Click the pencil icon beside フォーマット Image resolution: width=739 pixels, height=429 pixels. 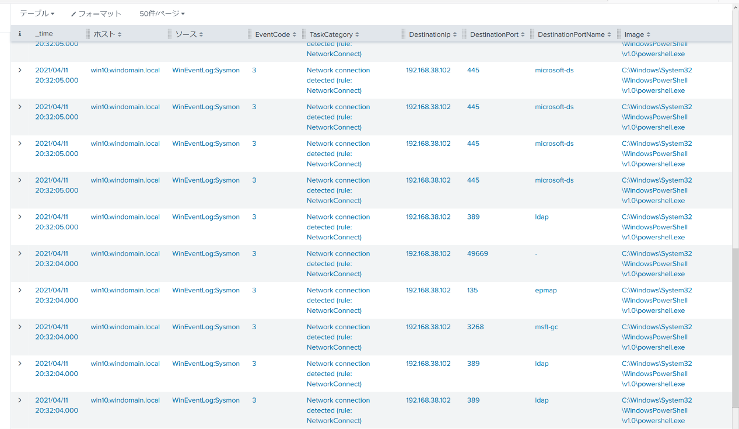pos(73,14)
